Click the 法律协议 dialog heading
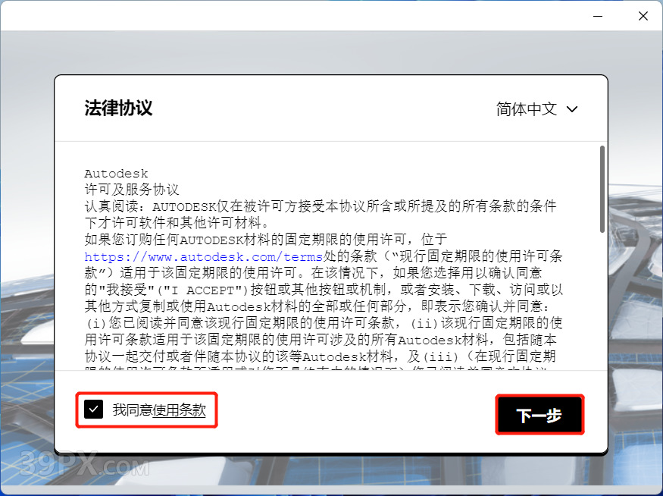This screenshot has height=496, width=663. coord(118,108)
